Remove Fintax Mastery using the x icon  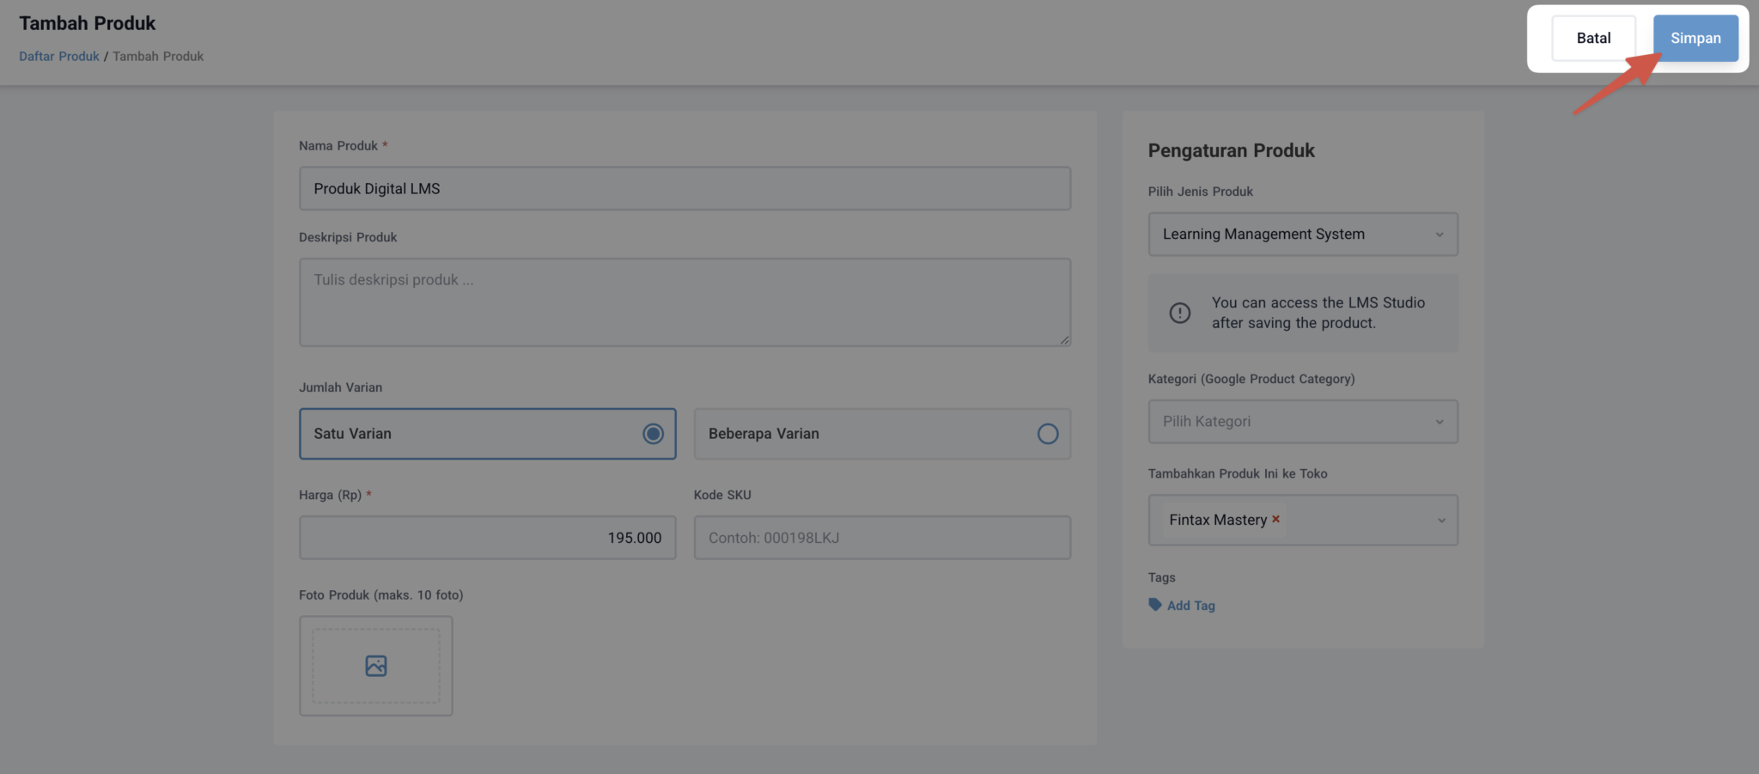pyautogui.click(x=1276, y=519)
